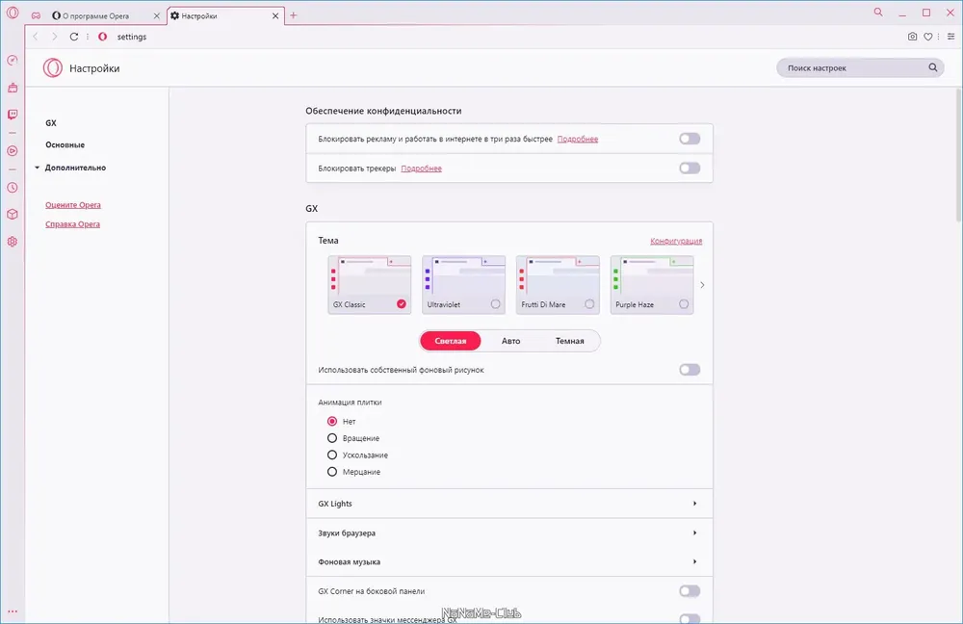Click the Opera icon in address bar
This screenshot has height=624, width=963.
pyautogui.click(x=103, y=37)
